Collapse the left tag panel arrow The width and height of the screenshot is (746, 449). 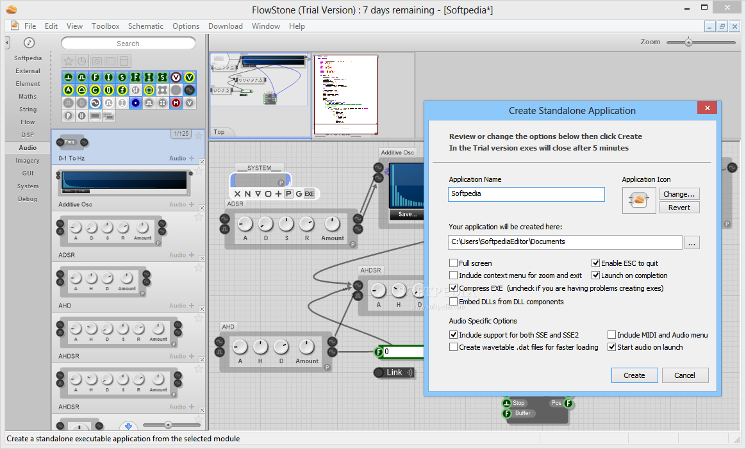tap(7, 43)
